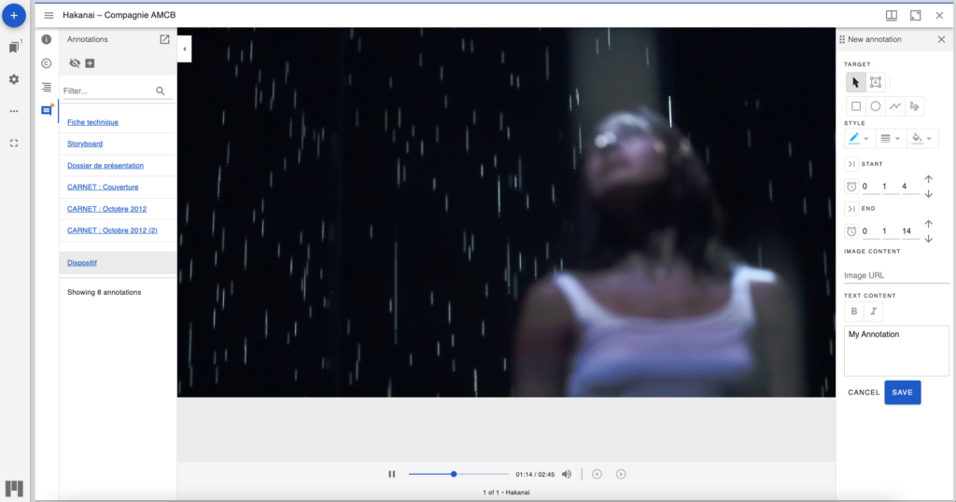The image size is (956, 502).
Task: Open the bookmarks list icon in left rail
Action: pos(14,47)
